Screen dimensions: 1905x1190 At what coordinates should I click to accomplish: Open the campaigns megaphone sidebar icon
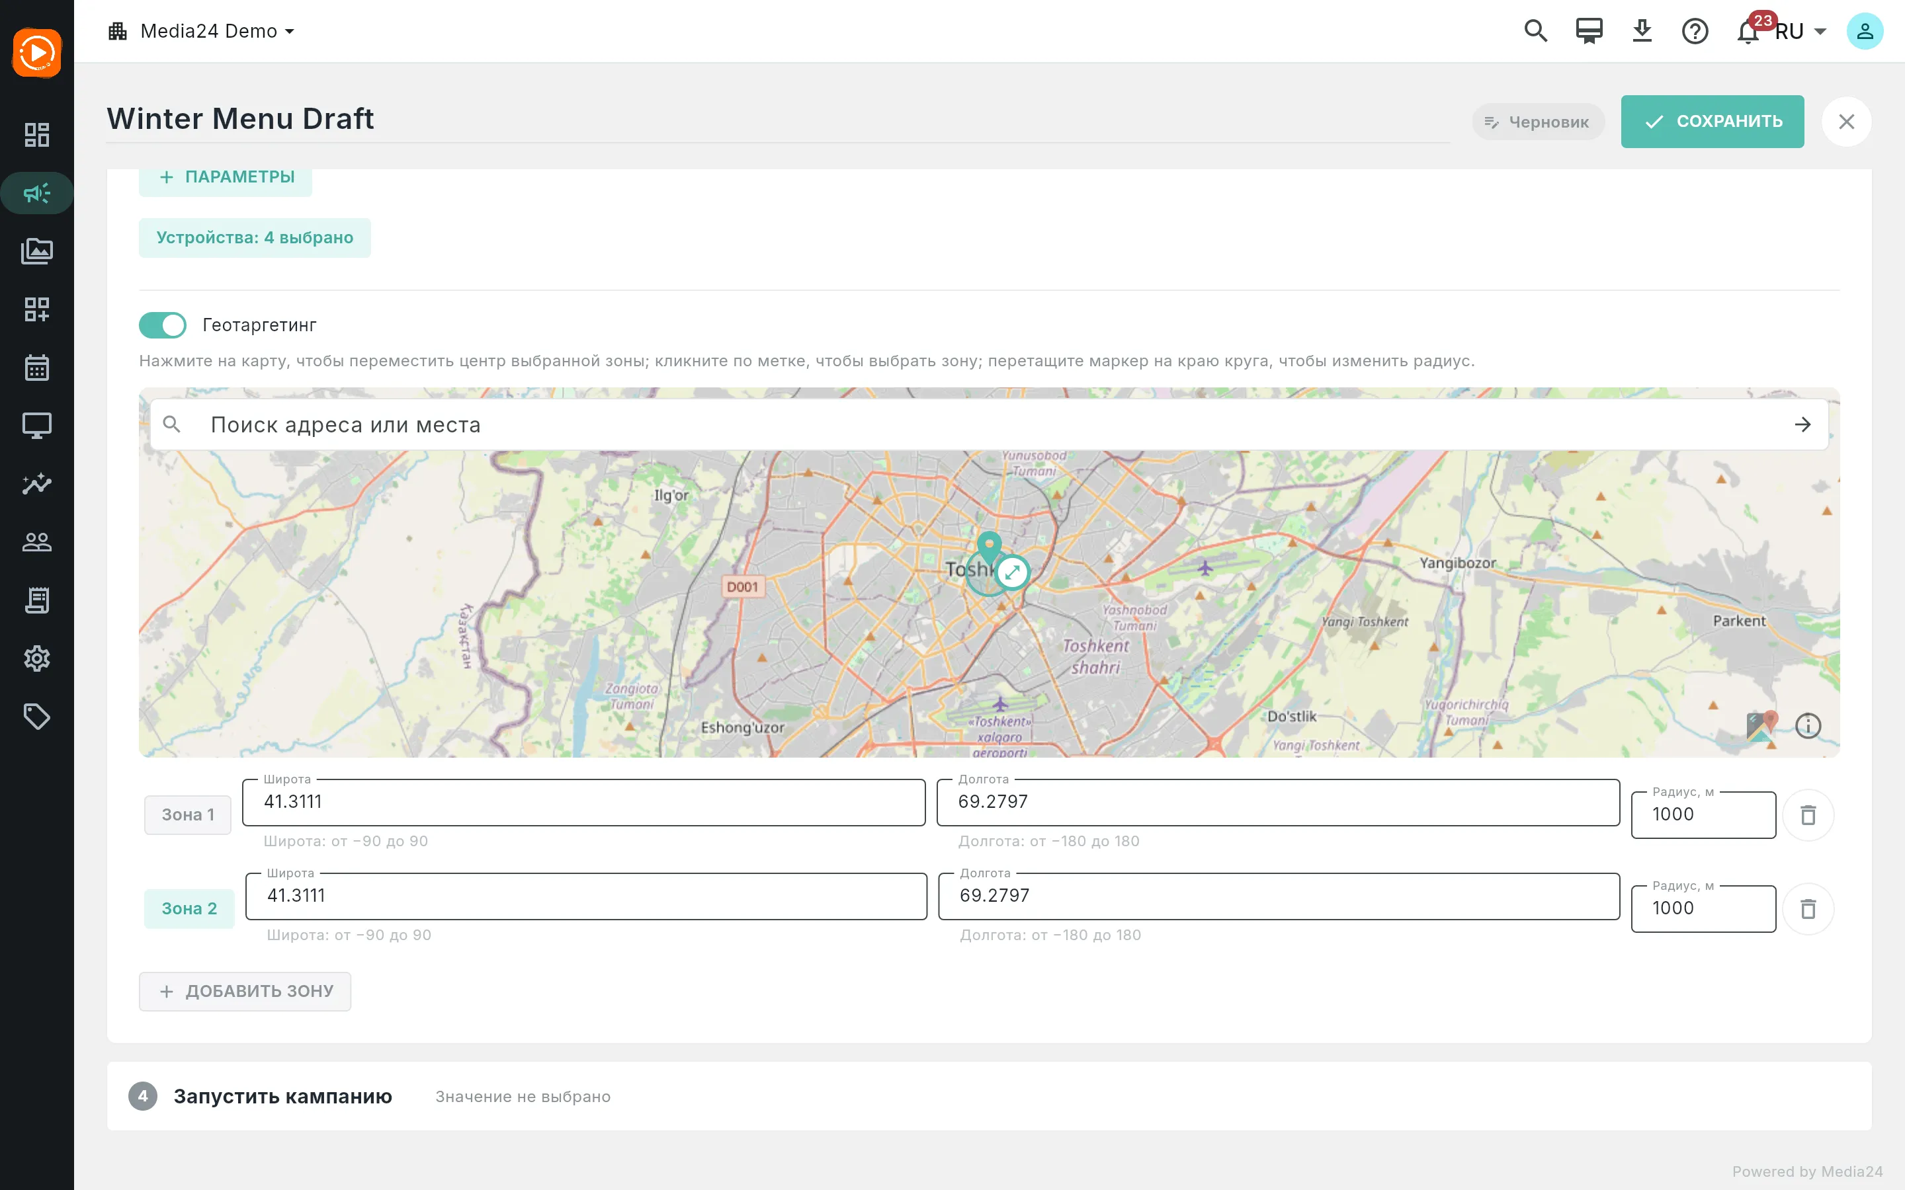tap(37, 193)
